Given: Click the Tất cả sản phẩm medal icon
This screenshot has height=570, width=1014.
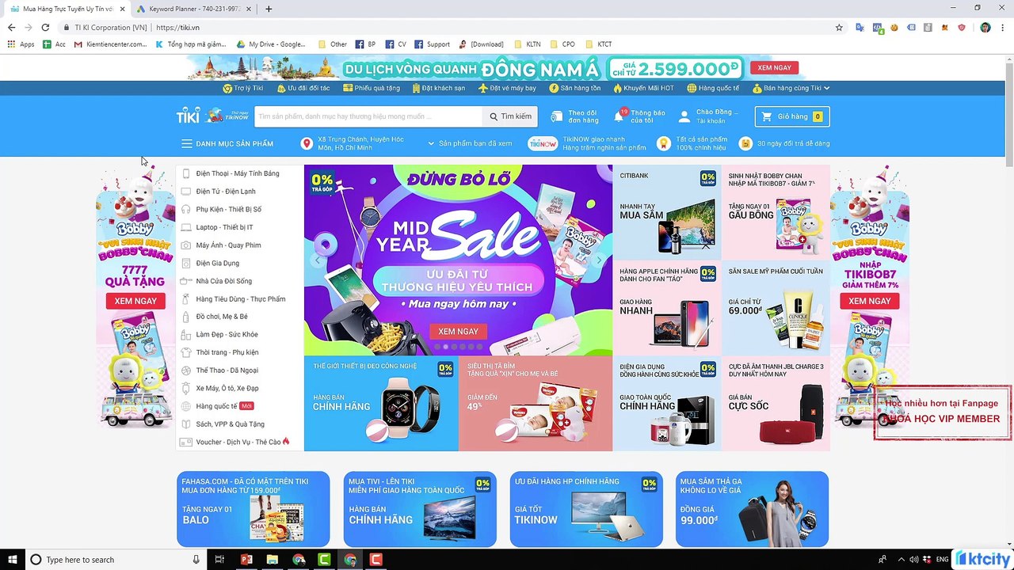Looking at the screenshot, I should pyautogui.click(x=663, y=143).
